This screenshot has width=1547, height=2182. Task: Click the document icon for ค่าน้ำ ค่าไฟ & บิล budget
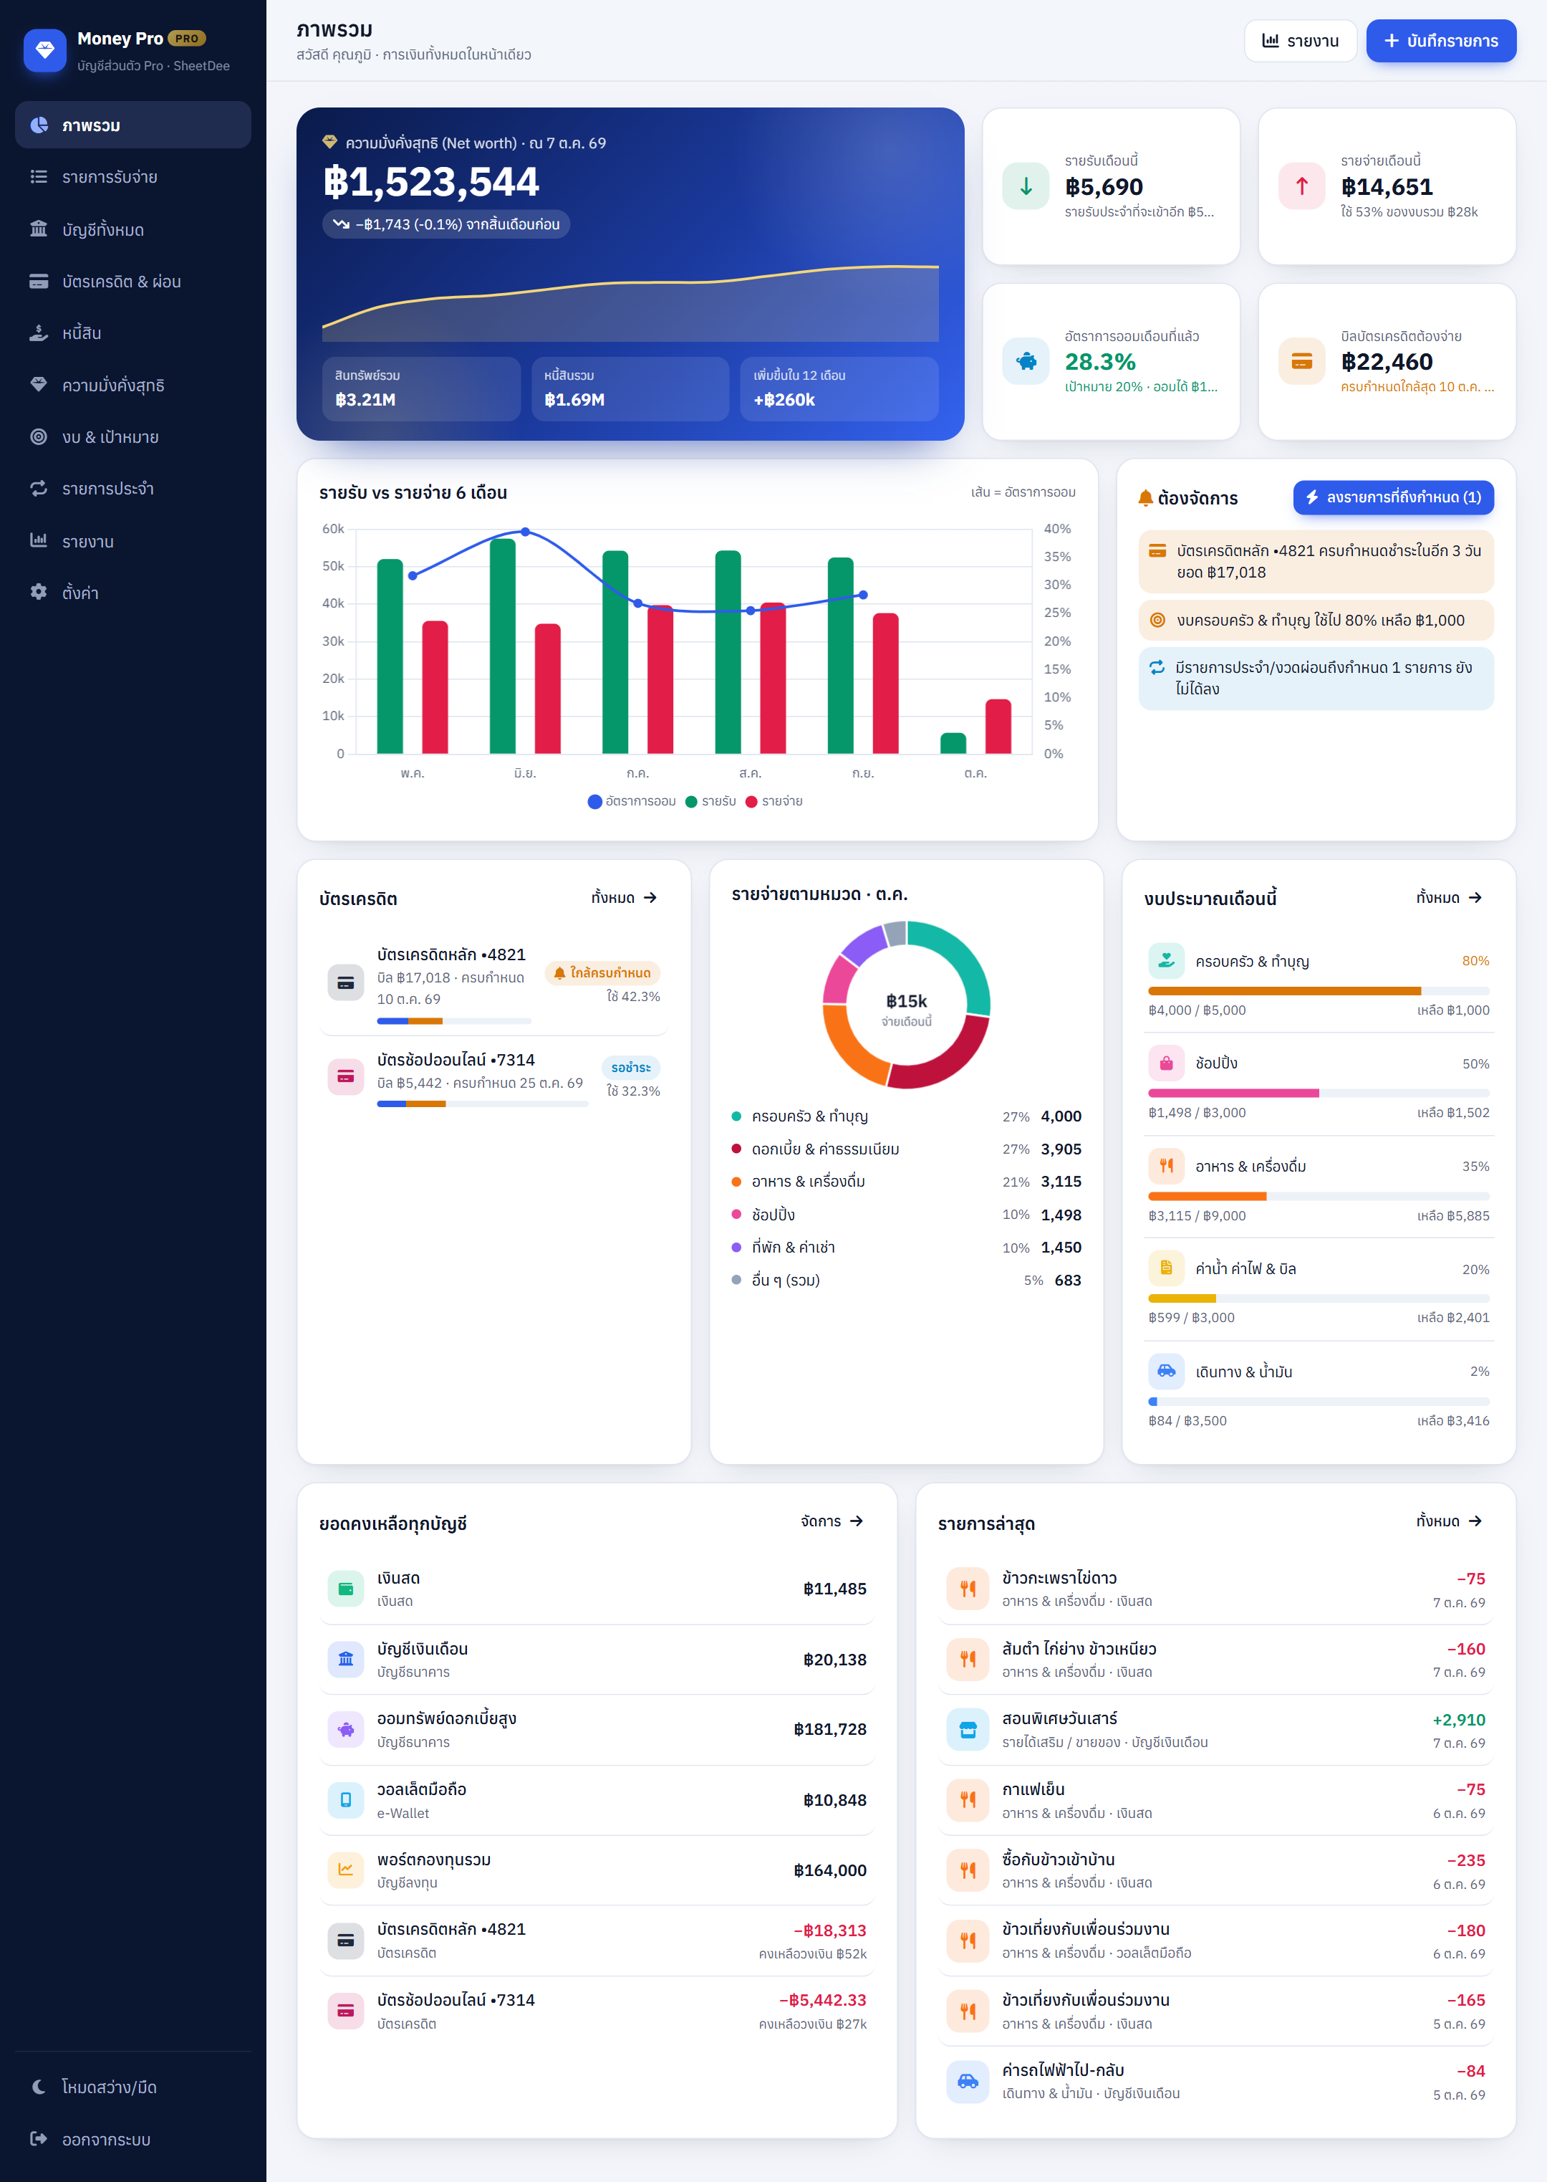coord(1166,1268)
